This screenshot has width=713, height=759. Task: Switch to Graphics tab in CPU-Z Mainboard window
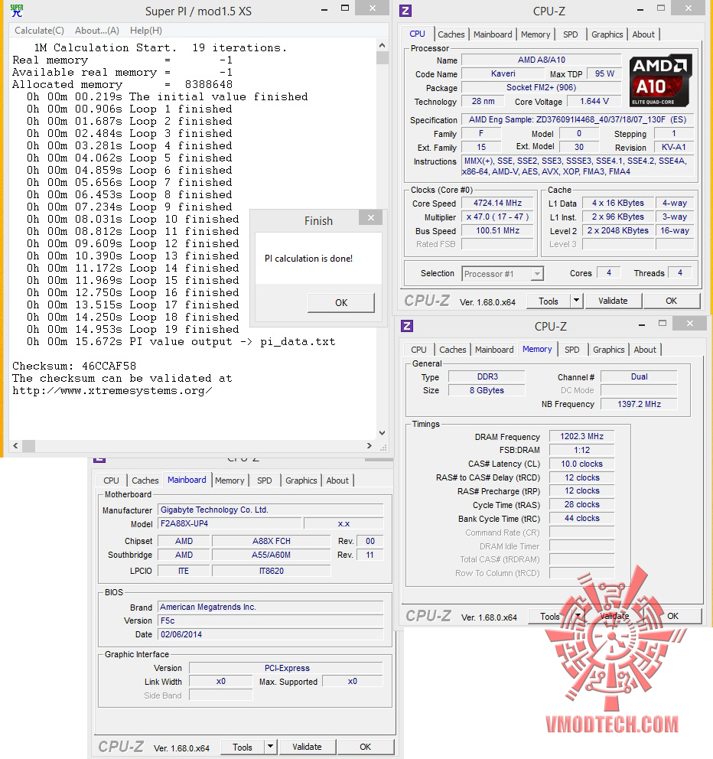pos(301,480)
